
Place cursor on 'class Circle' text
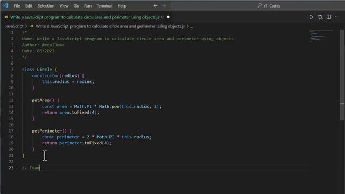coord(37,70)
